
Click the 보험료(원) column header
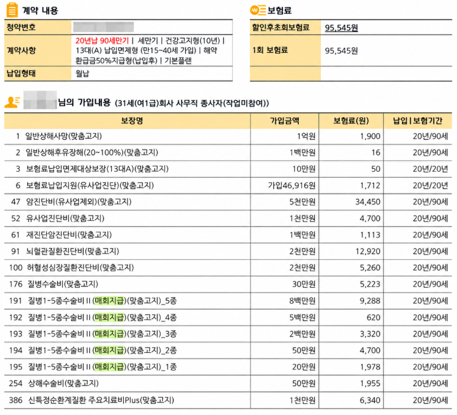tap(351, 121)
